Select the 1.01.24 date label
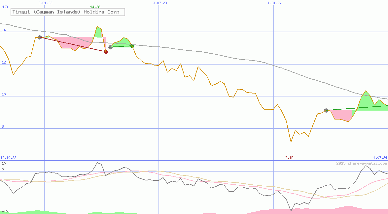The height and width of the screenshot is (214, 388). 274,3
